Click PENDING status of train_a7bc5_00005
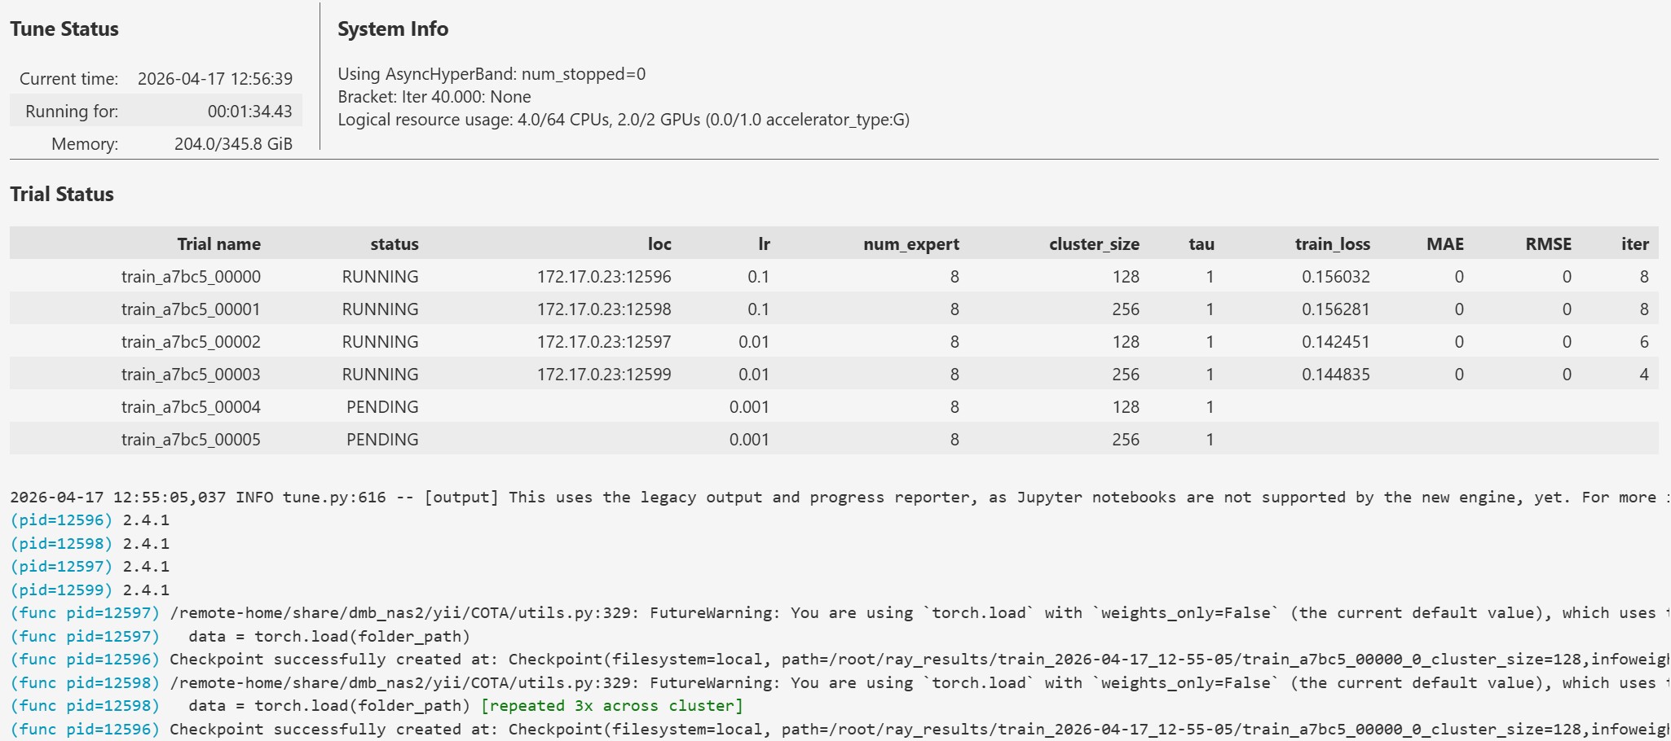Viewport: 1671px width, 741px height. pyautogui.click(x=382, y=440)
